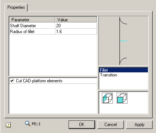Image resolution: width=156 pixels, height=133 pixels.
Task: Click the magnifier scale icon beside M1:1
Action: click(x=28, y=123)
